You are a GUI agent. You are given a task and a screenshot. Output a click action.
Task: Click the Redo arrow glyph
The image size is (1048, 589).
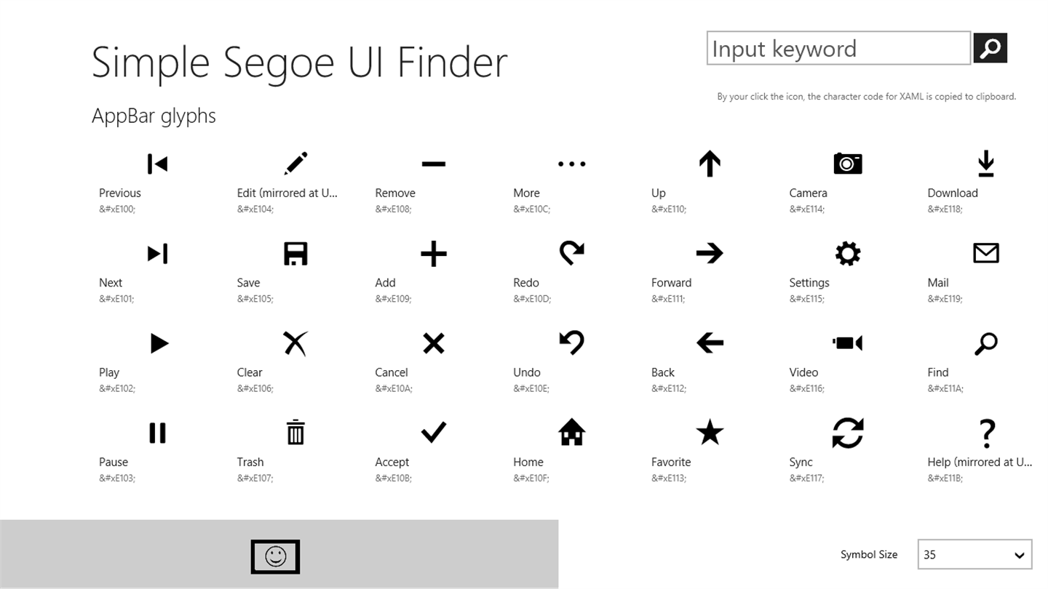pos(572,254)
